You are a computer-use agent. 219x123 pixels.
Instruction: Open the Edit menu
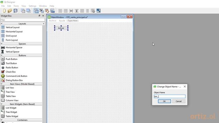9,6
